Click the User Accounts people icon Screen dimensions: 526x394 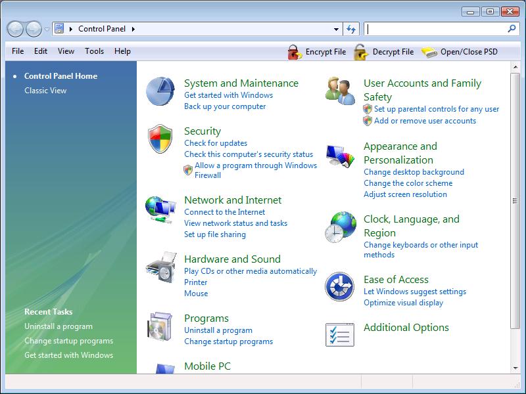point(340,91)
